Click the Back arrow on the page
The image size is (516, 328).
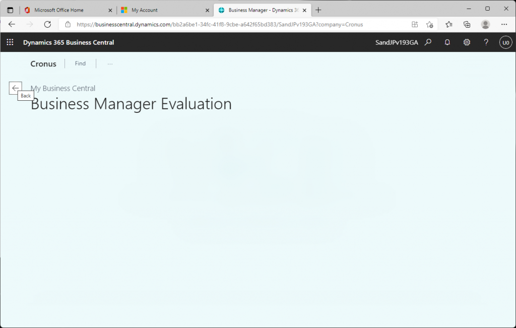(x=16, y=88)
